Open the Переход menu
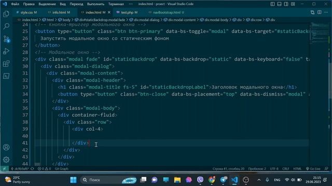The image size is (332, 186). pyautogui.click(x=76, y=4)
